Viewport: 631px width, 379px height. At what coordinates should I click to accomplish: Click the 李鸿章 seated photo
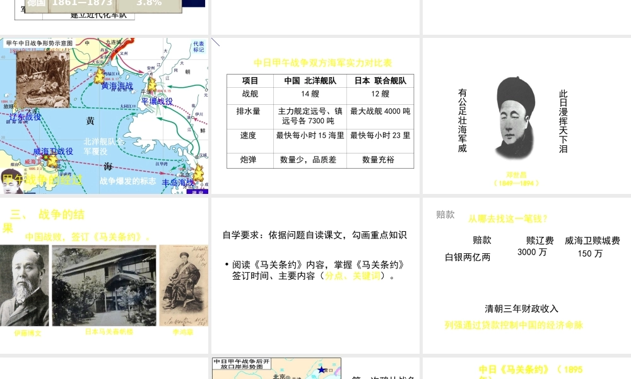[184, 286]
